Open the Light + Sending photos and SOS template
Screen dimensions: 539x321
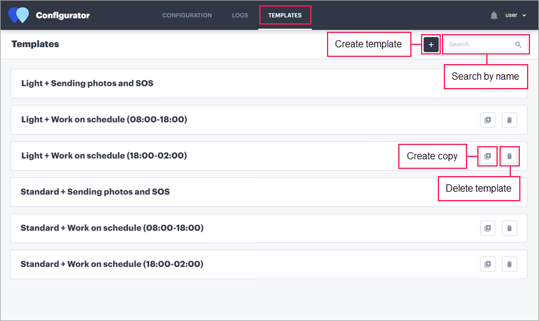click(87, 83)
